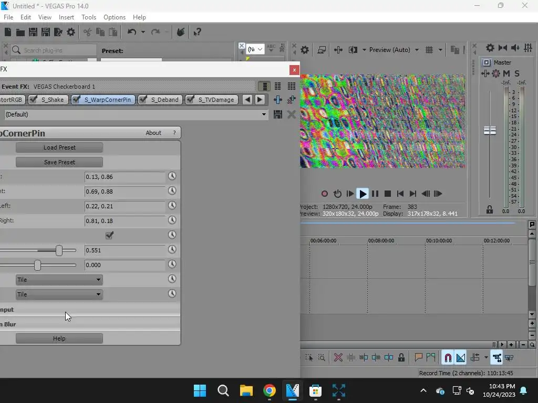
Task: Click the Master volume fader handle
Action: [x=490, y=131]
